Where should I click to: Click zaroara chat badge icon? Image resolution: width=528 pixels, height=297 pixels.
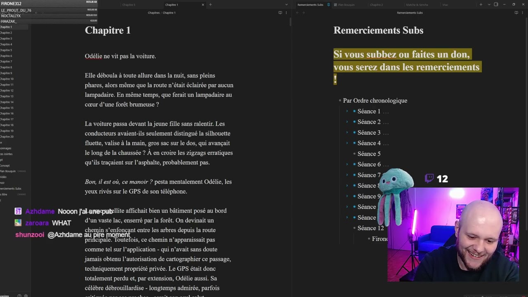coord(18,223)
